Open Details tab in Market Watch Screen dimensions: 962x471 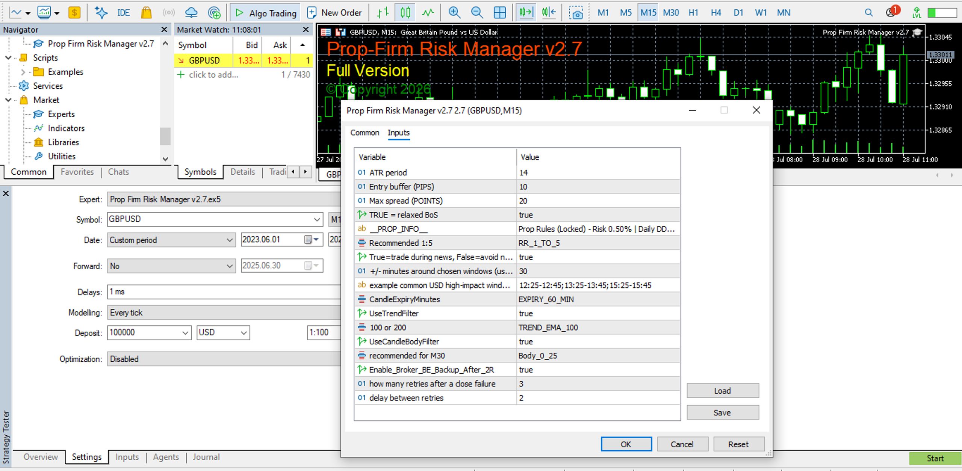click(x=243, y=172)
